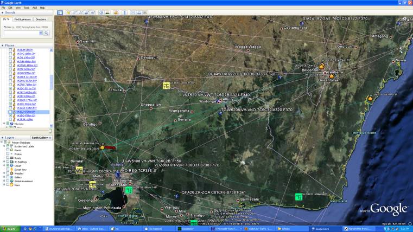Switch to Microsoft Word taskbar button
This screenshot has width=413, height=232.
click(x=225, y=229)
